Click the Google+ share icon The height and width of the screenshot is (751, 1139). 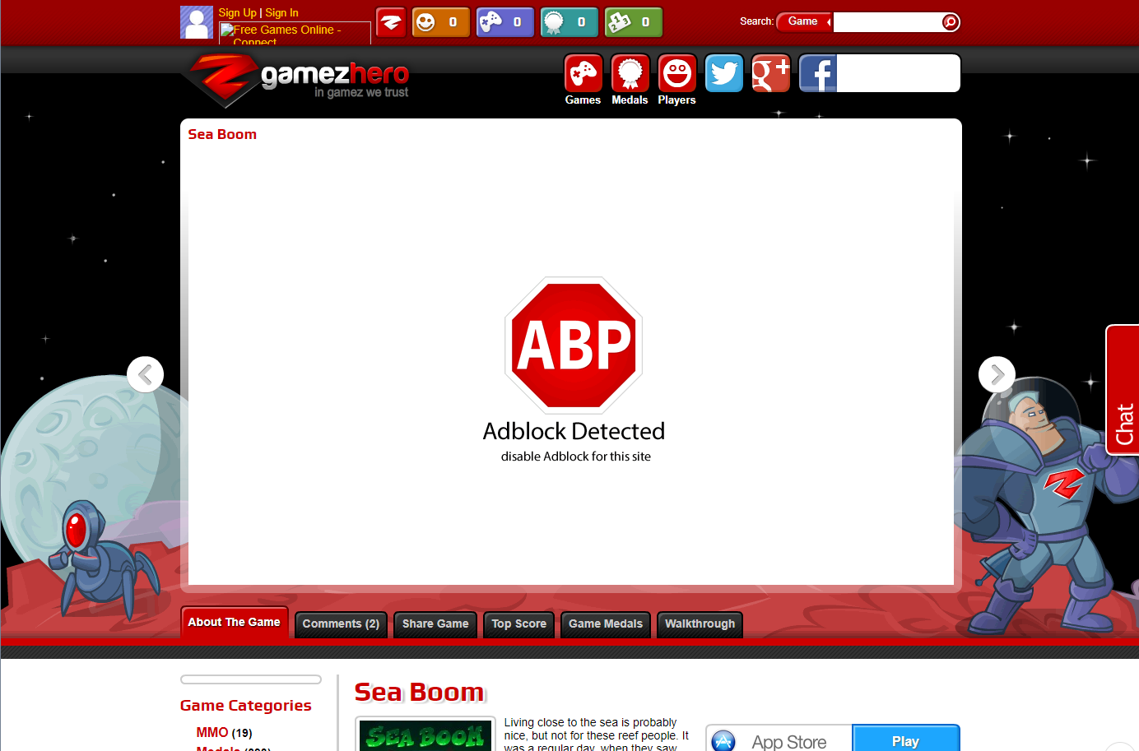770,73
